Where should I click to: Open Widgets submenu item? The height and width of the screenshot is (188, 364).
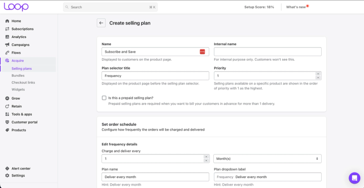18,89
